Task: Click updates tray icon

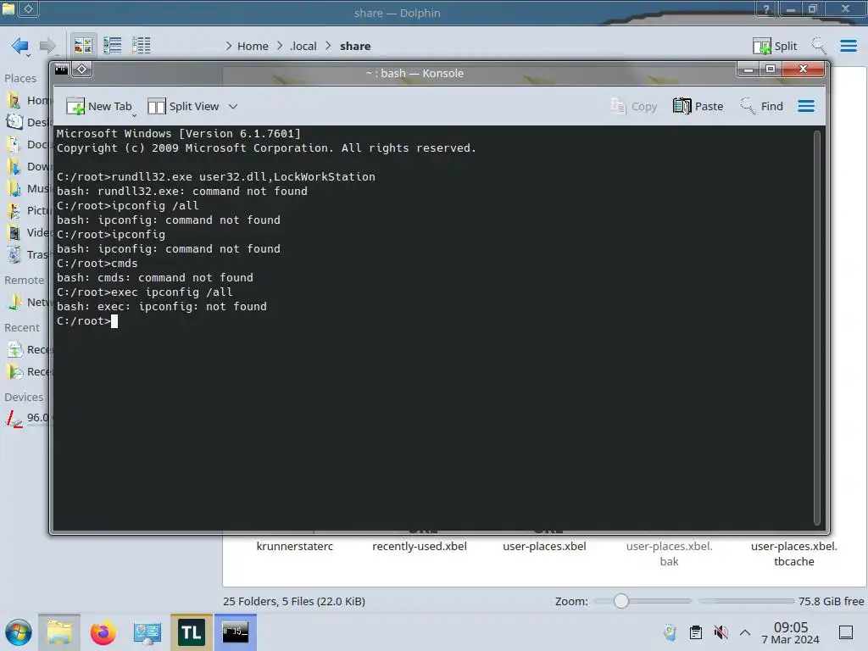Action: (x=670, y=632)
